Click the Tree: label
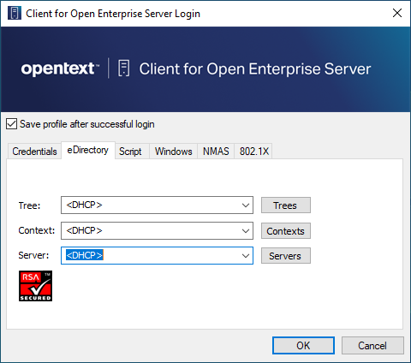The width and height of the screenshot is (411, 363). click(x=29, y=205)
